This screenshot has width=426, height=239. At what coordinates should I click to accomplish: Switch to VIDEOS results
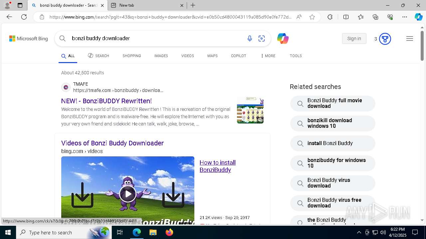pos(188,56)
